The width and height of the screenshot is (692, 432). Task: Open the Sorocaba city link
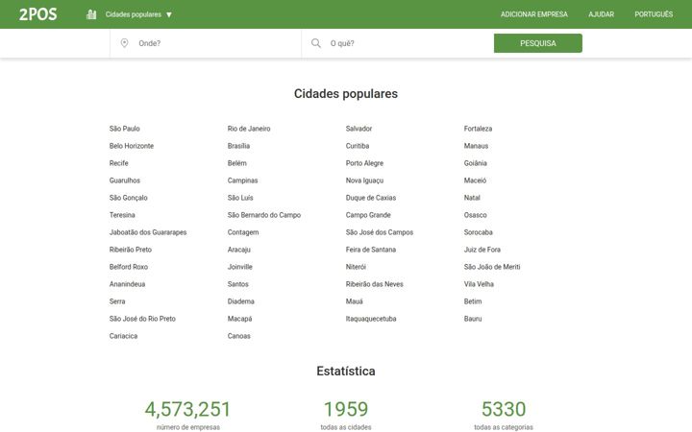coord(478,232)
